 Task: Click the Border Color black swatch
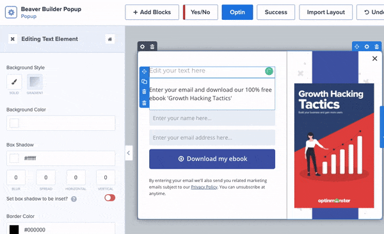tap(14, 230)
